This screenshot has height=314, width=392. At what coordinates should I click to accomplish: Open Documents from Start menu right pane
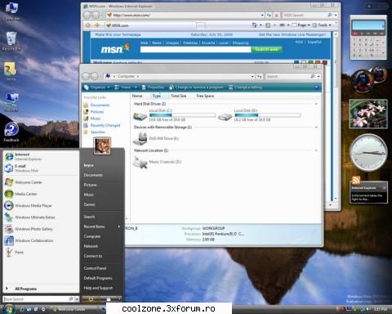93,175
